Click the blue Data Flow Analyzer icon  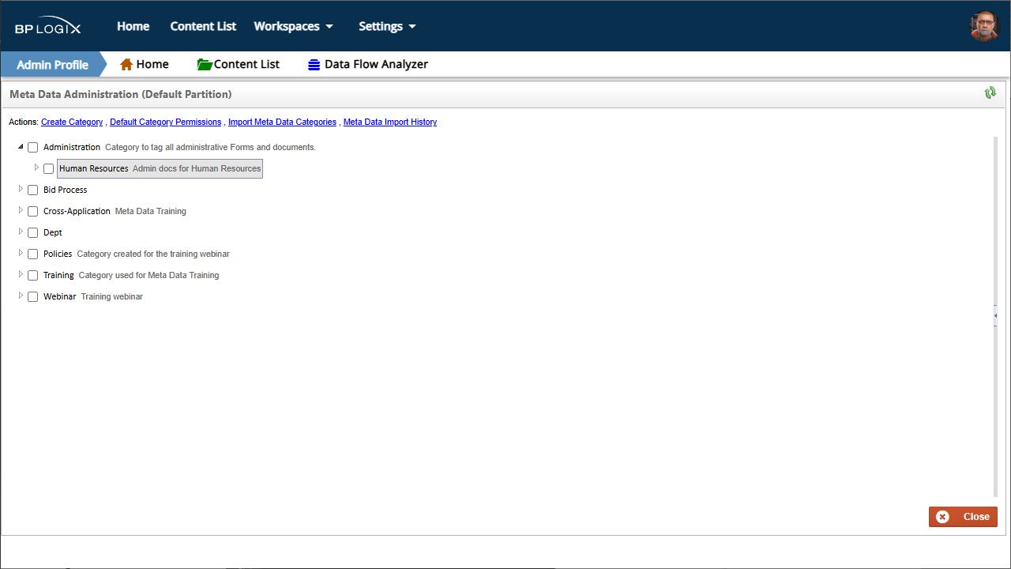tap(314, 65)
